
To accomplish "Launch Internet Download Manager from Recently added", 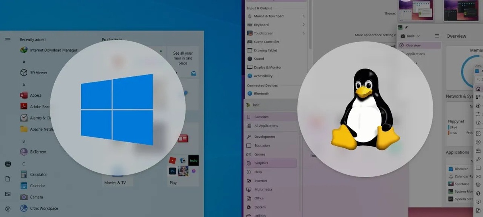I will [x=49, y=50].
